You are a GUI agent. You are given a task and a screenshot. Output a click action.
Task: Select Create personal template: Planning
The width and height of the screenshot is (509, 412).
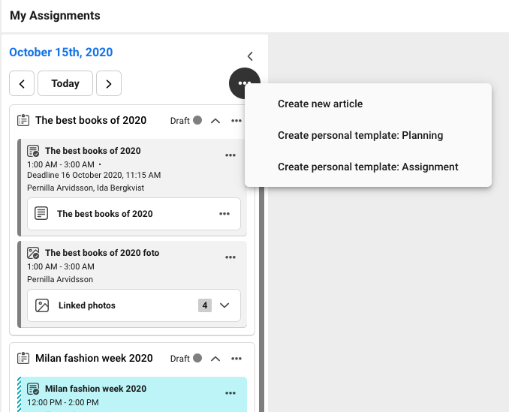click(x=360, y=136)
